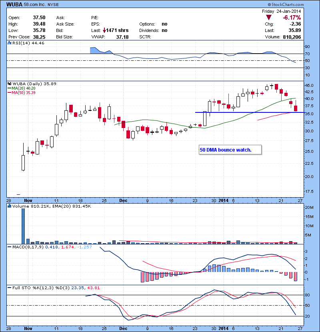320x332 pixels.
Task: Click the 'Volume 810.21K, EMA(20) 831.45K' label
Action: (x=52, y=206)
